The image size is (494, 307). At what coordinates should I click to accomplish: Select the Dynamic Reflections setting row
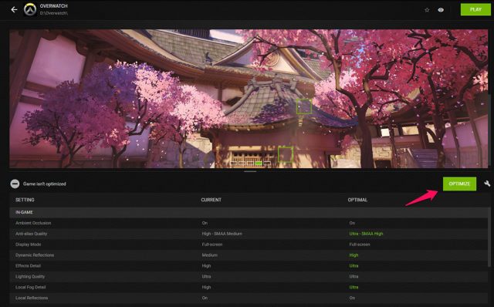click(x=249, y=255)
